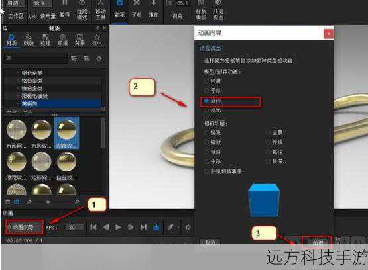Select the 淡出 fade radio button

[206, 110]
